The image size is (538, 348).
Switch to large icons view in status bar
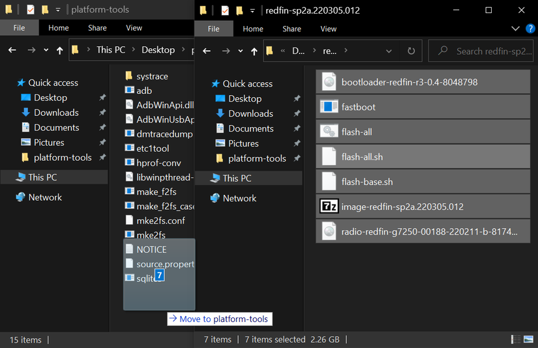pyautogui.click(x=528, y=340)
